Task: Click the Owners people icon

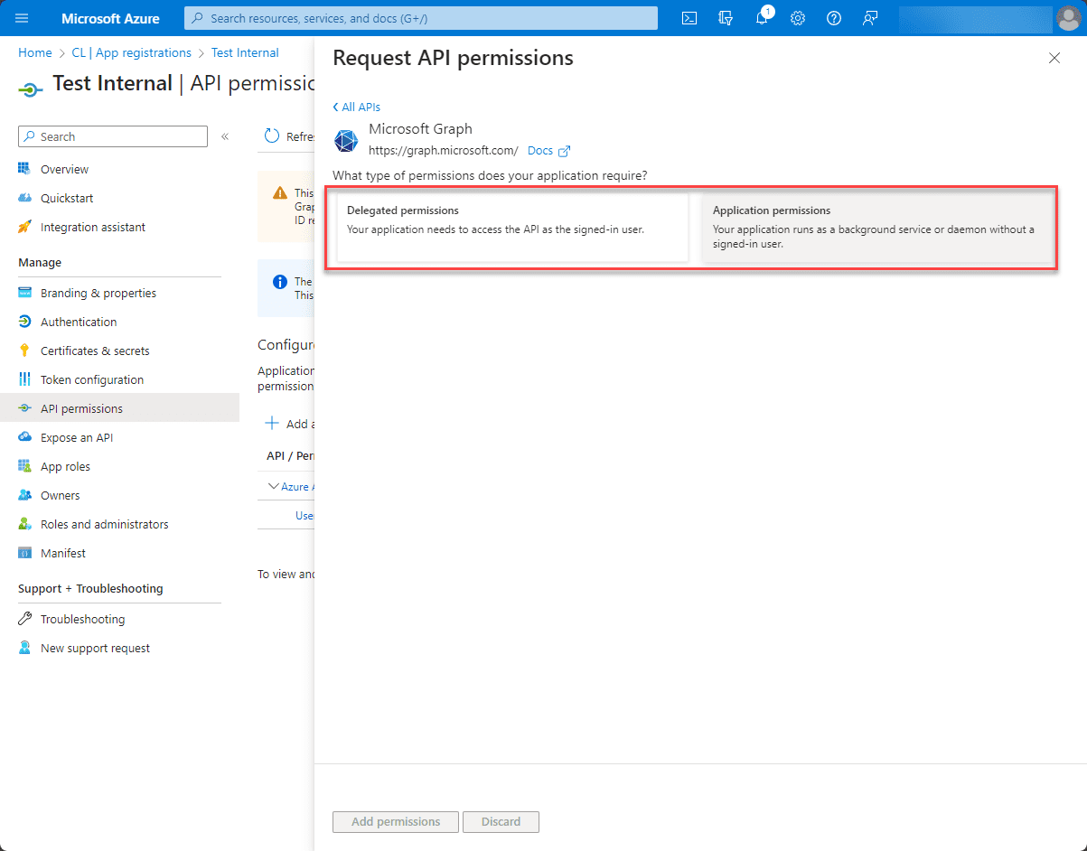Action: point(24,495)
